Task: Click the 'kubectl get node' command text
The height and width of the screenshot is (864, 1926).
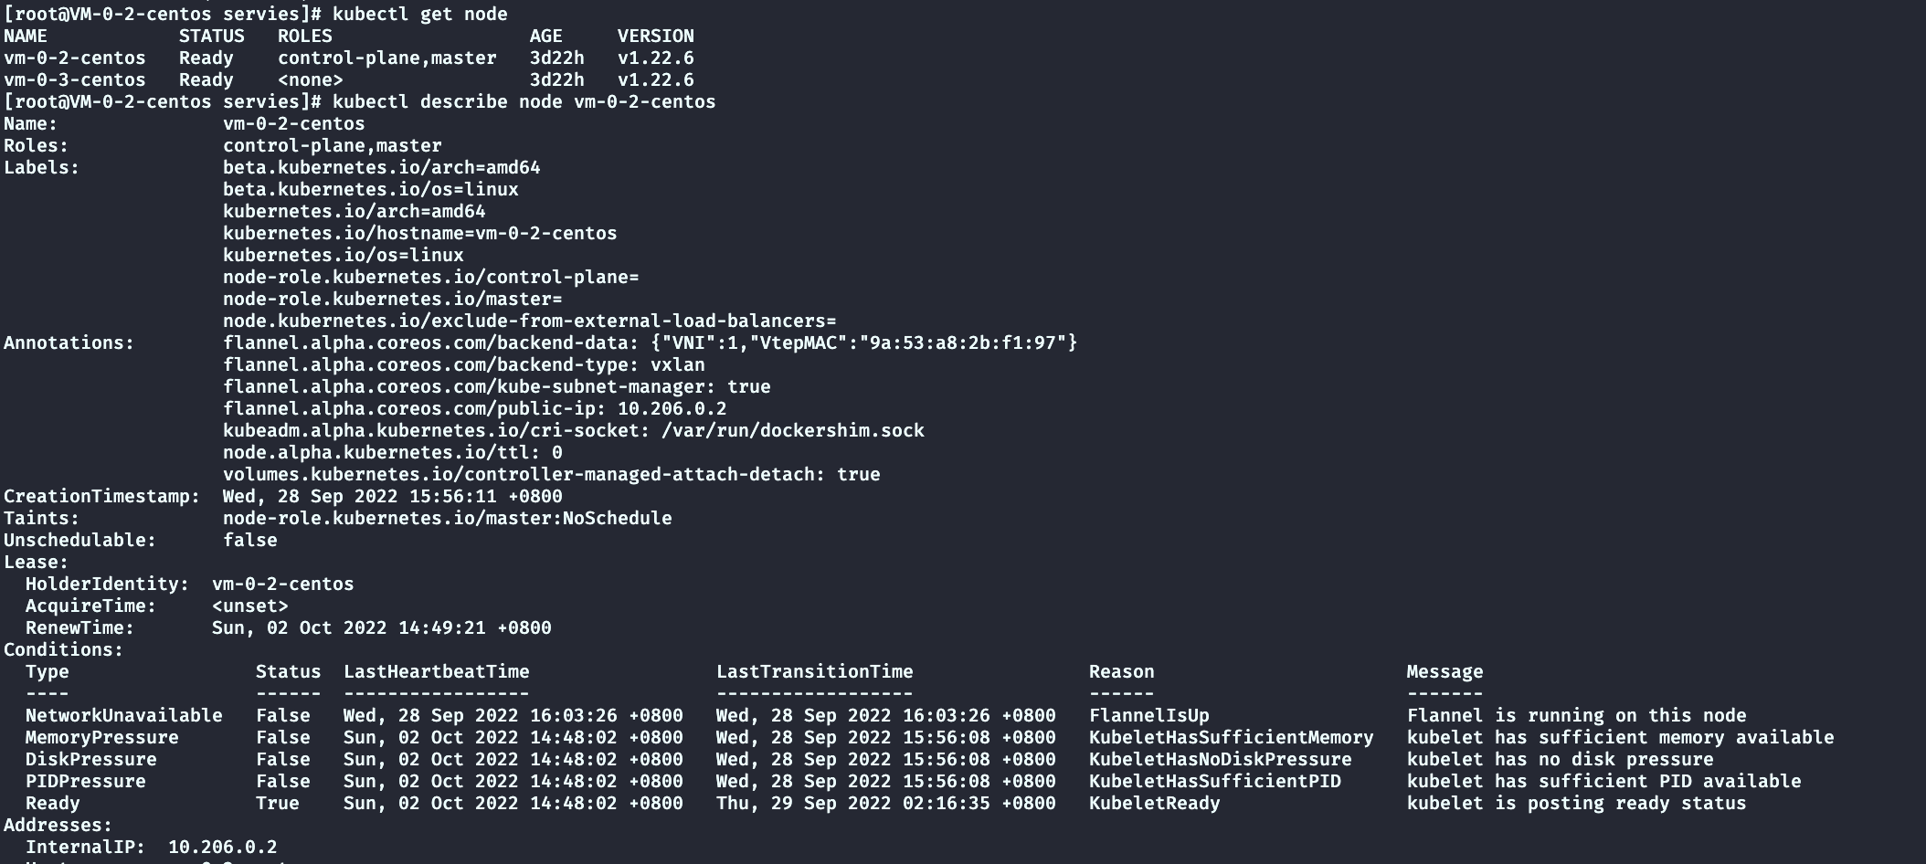Action: tap(419, 14)
